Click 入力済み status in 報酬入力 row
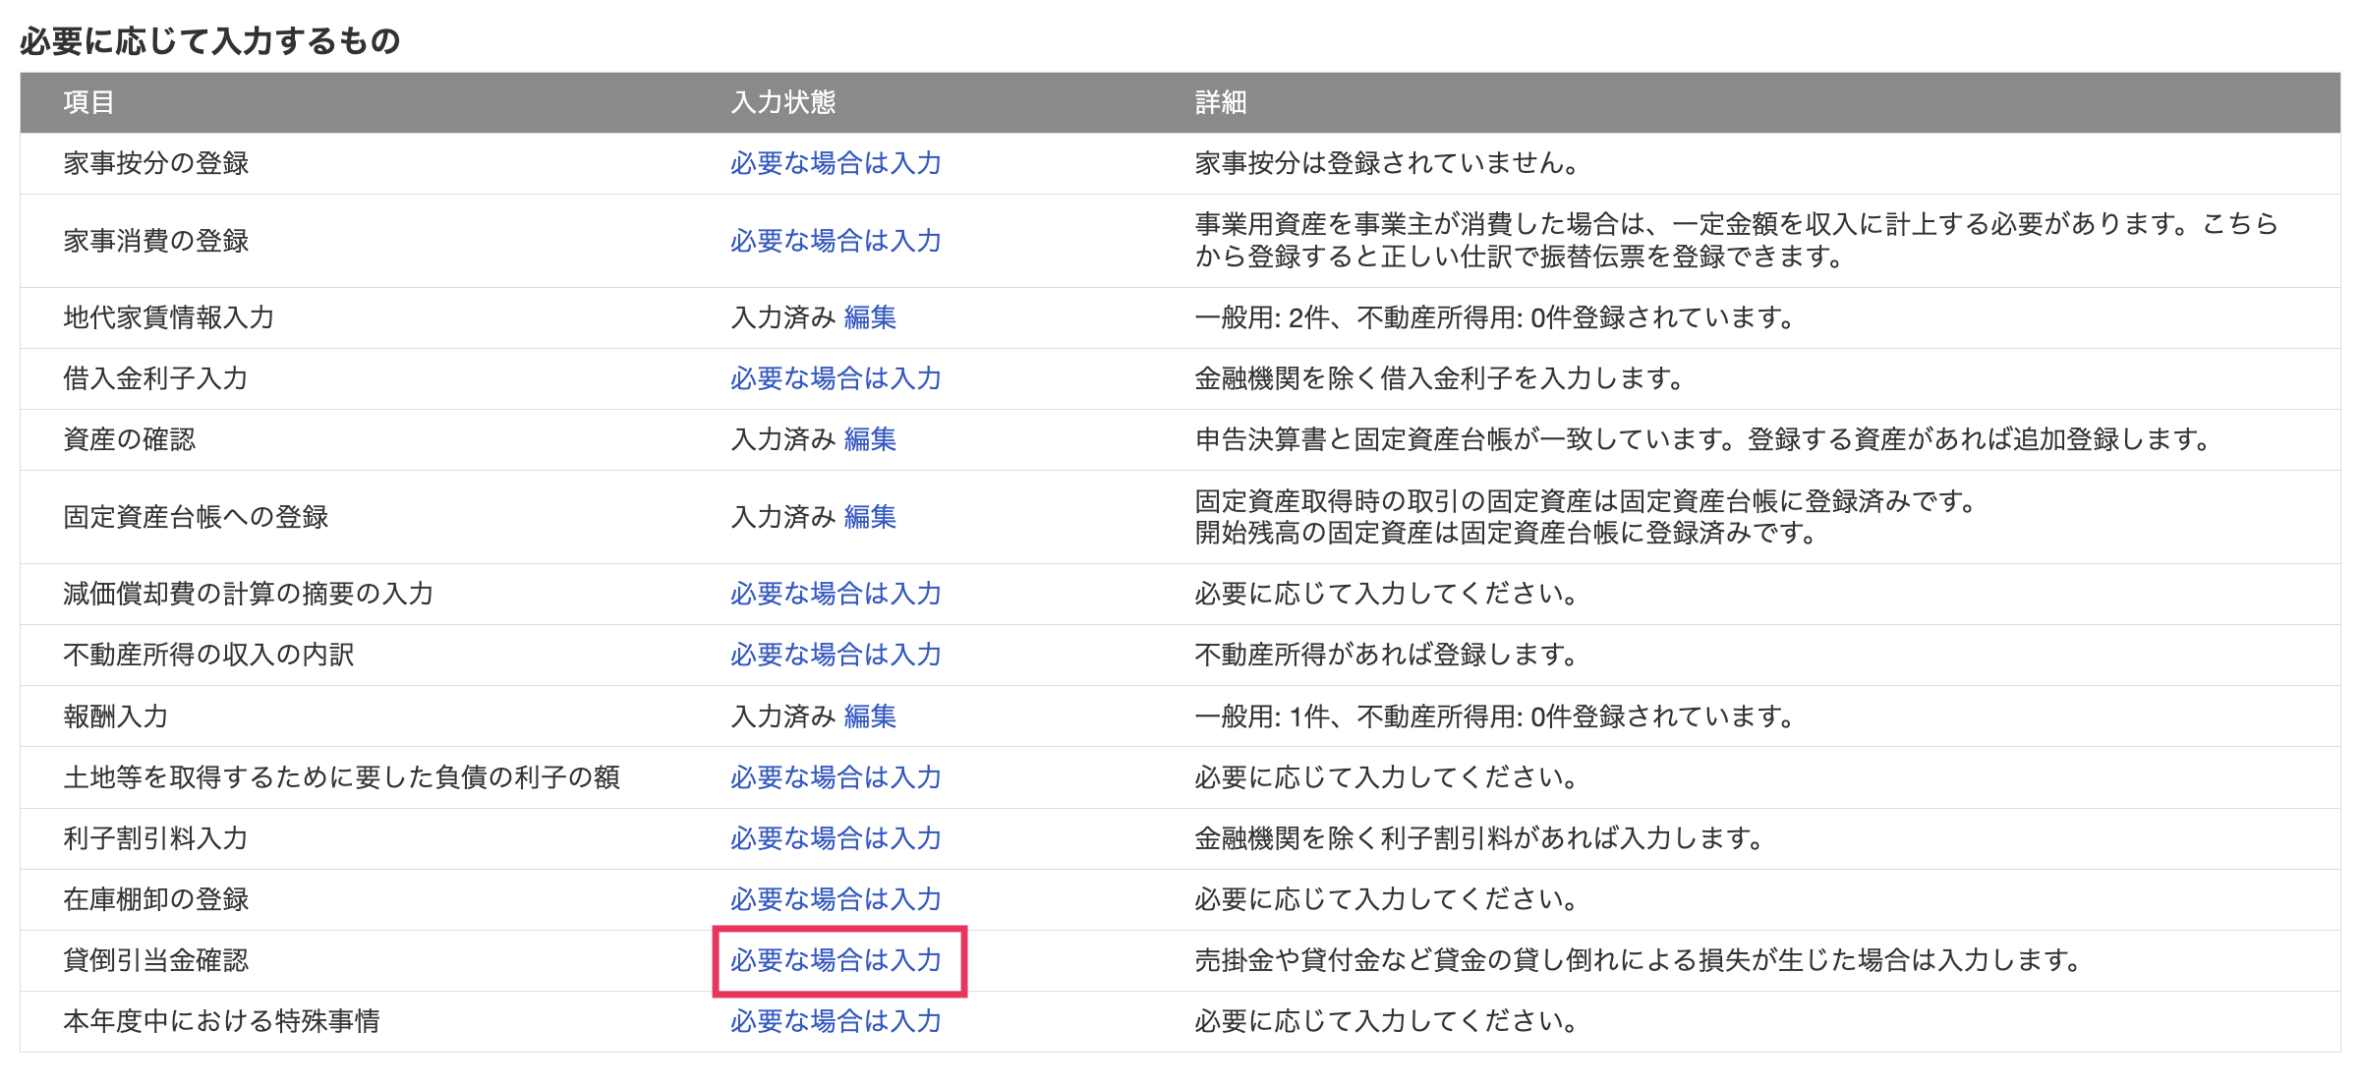This screenshot has width=2363, height=1087. coord(783,716)
